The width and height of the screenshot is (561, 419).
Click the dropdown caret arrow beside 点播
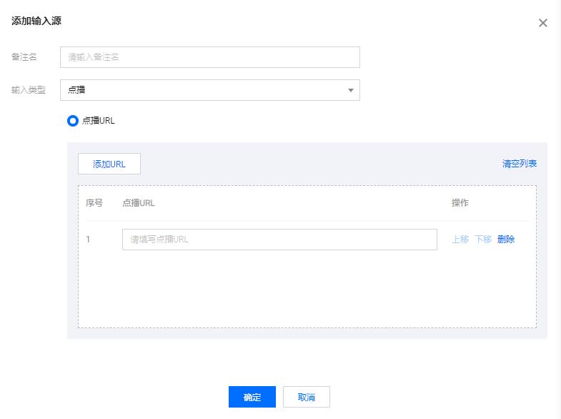click(x=351, y=90)
